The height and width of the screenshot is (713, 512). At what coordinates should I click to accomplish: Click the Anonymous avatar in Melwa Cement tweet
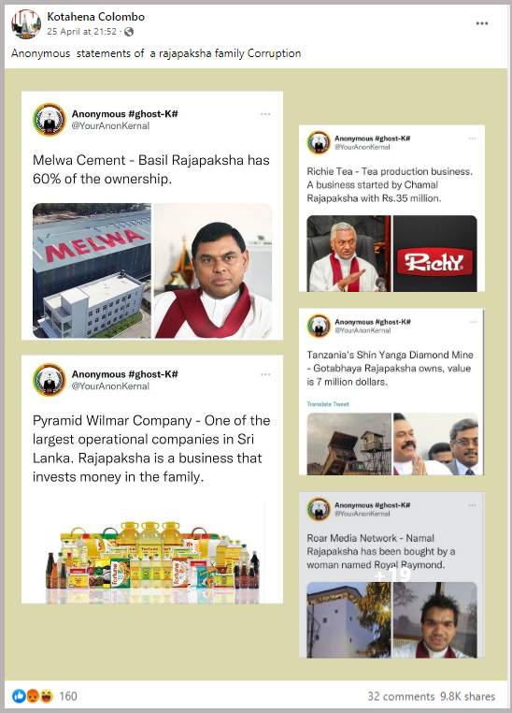[49, 120]
